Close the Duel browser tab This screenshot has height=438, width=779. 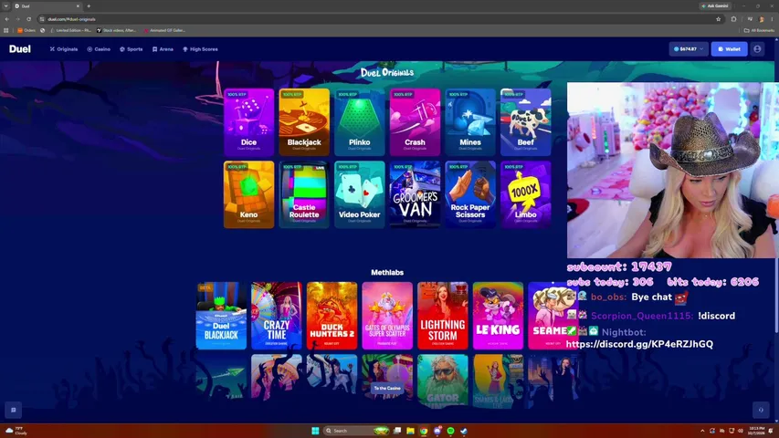(78, 6)
